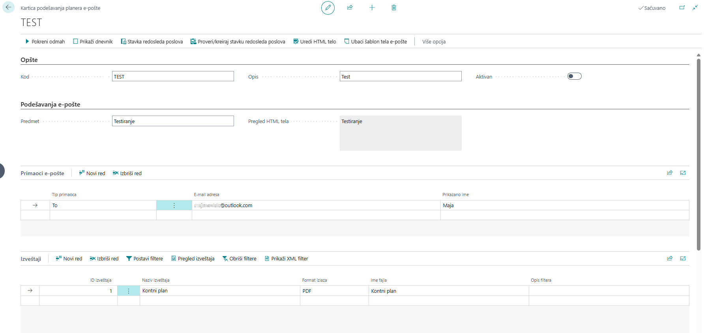The width and height of the screenshot is (704, 333).
Task: Click Izbriši red in Primaoci e-pošte
Action: 127,173
